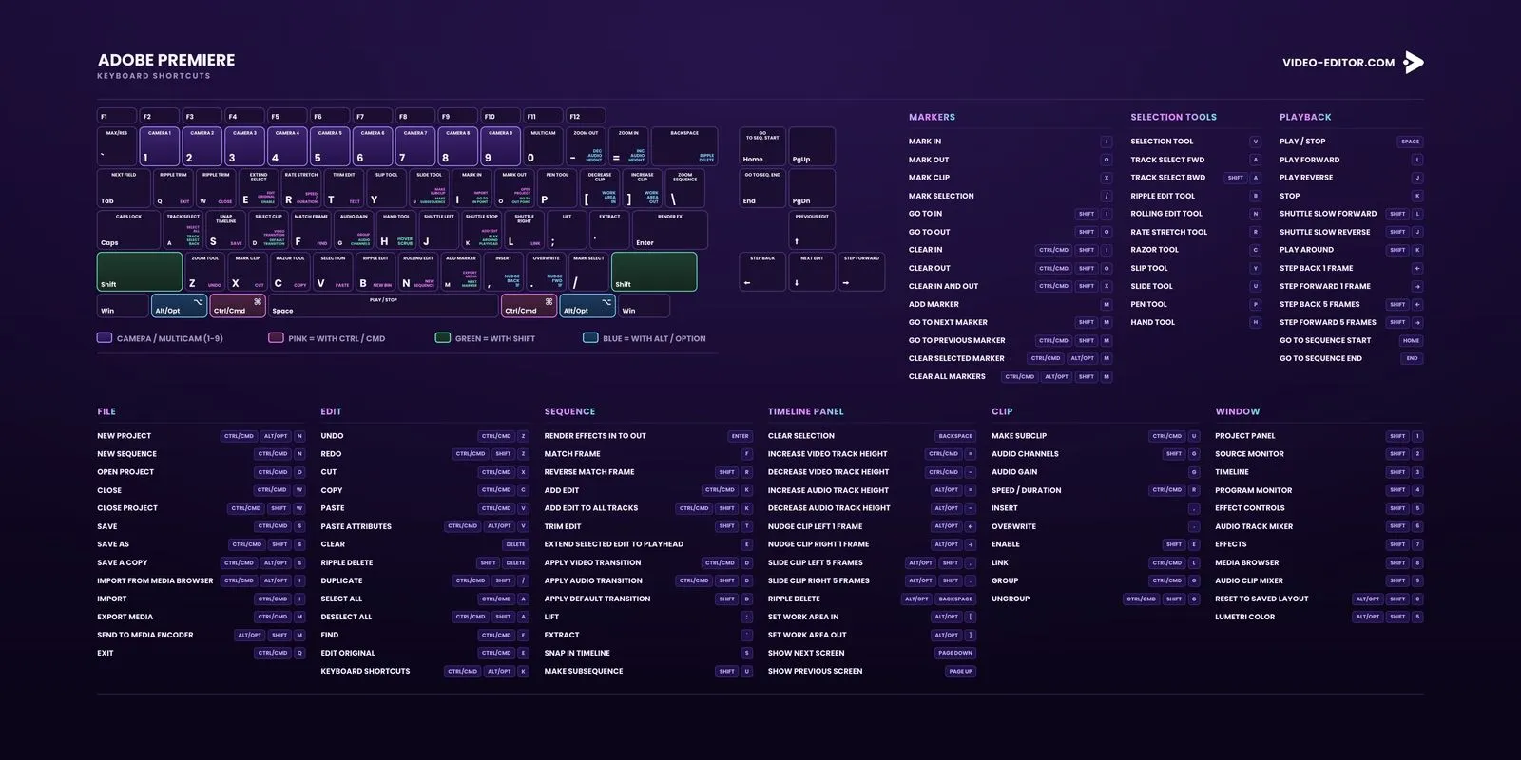1521x760 pixels.
Task: Click the Caps key on the keyboard diagram
Action: tap(128, 230)
